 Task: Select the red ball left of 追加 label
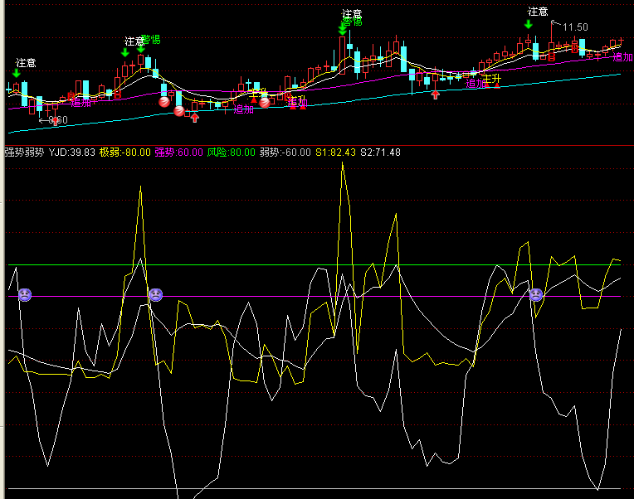[265, 103]
